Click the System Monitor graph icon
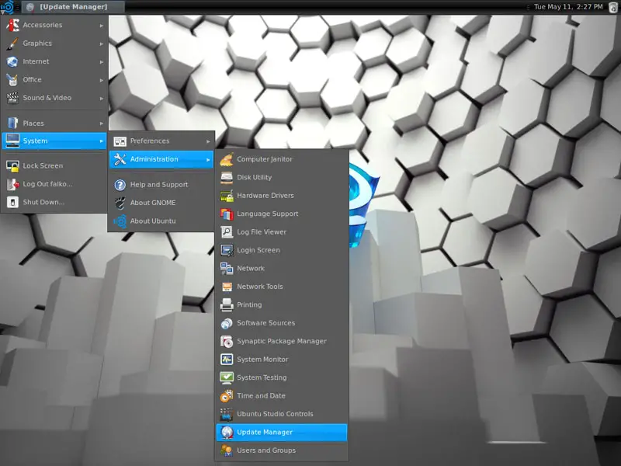The height and width of the screenshot is (466, 621). click(227, 360)
